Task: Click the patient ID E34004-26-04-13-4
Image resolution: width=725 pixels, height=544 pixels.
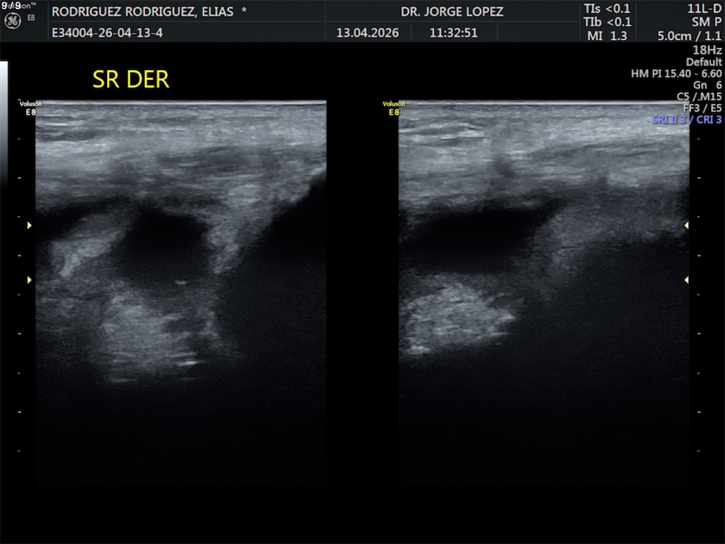Action: (107, 33)
